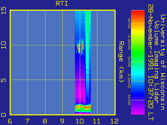This screenshot has width=167, height=125.
Task: Click the RTI plot title
Action: 62,4
